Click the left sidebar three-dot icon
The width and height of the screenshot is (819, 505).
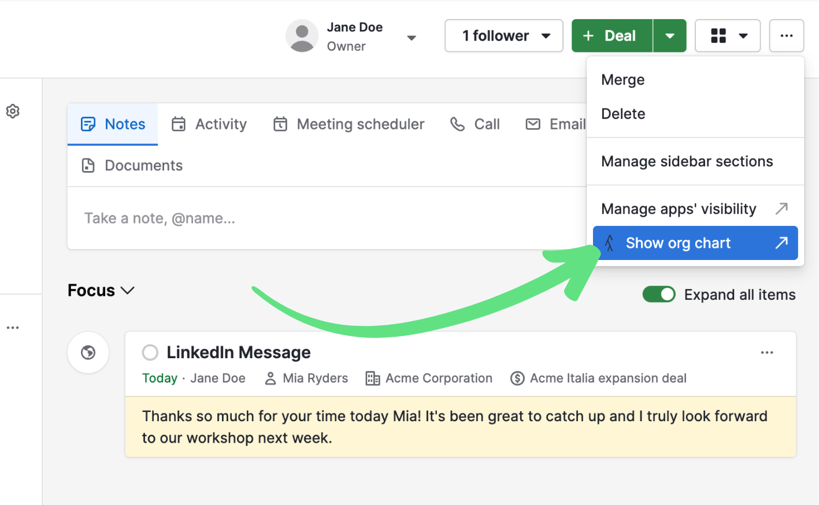click(x=13, y=328)
